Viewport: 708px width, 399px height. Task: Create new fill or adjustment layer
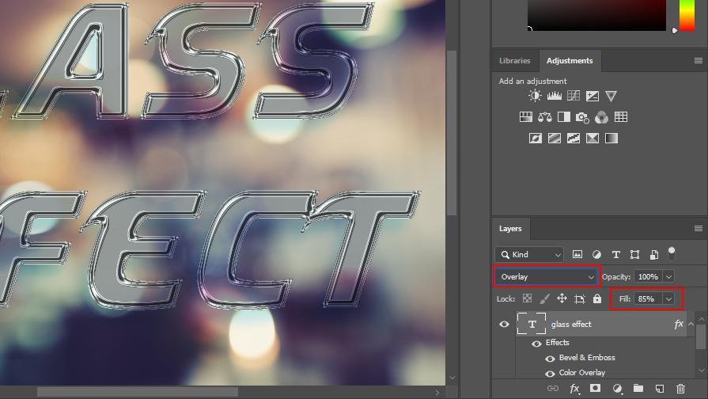[x=617, y=389]
